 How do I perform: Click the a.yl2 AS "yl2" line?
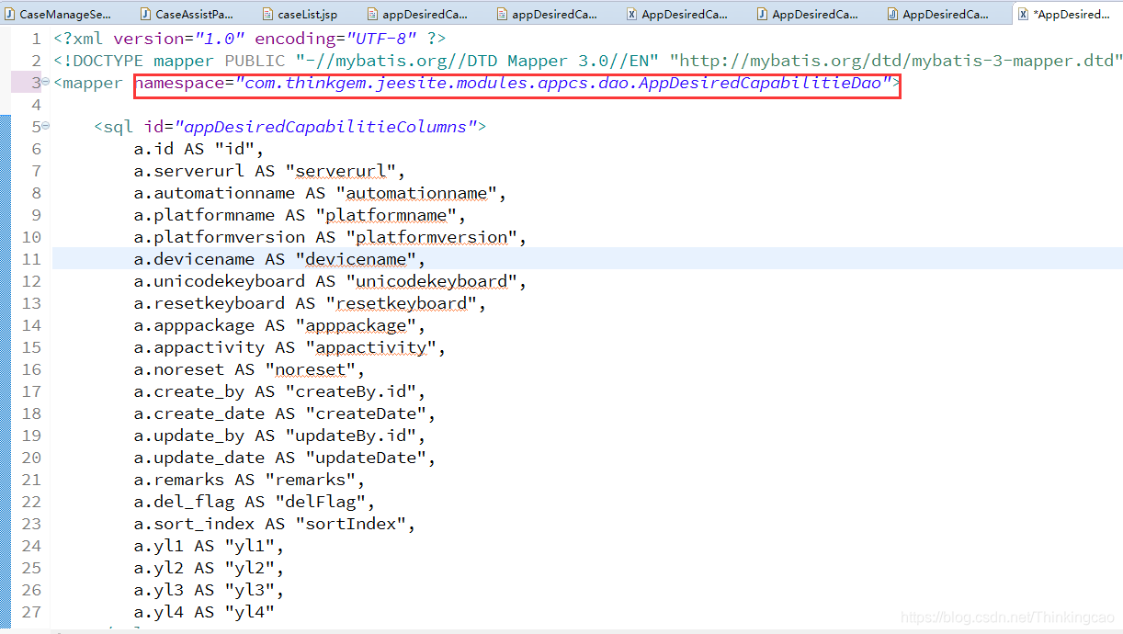pyautogui.click(x=209, y=568)
